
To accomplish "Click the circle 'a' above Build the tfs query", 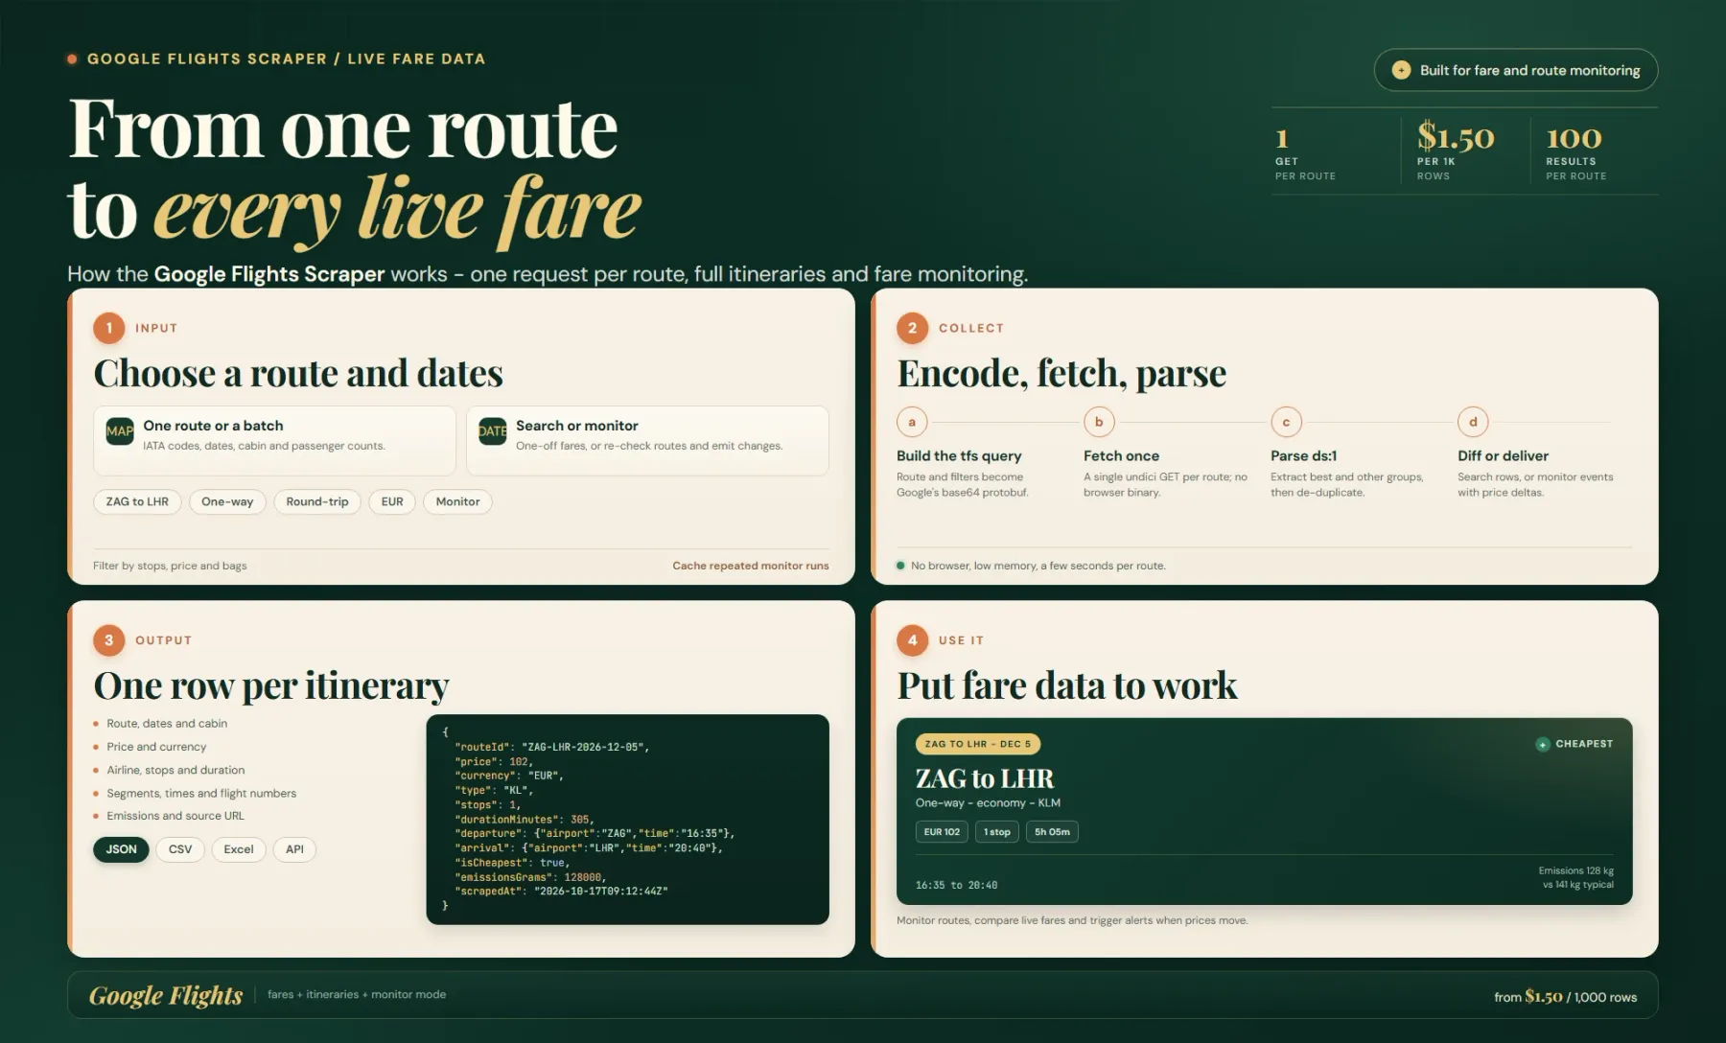I will click(x=912, y=422).
